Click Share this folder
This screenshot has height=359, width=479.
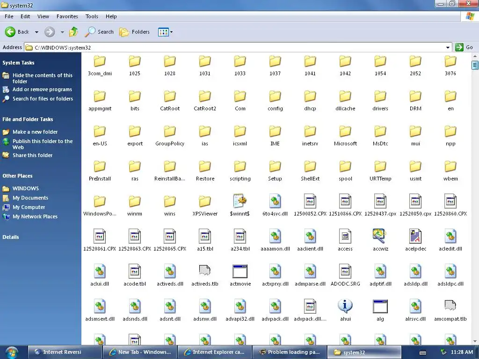(x=32, y=155)
